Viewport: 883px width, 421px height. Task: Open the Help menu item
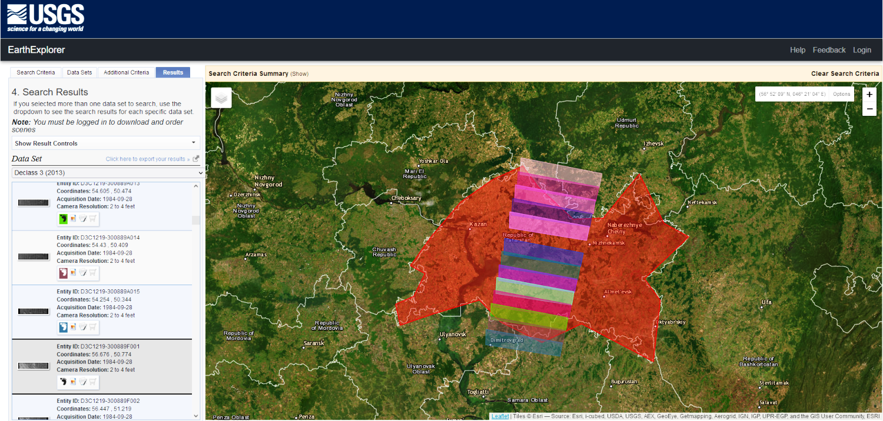pyautogui.click(x=798, y=50)
